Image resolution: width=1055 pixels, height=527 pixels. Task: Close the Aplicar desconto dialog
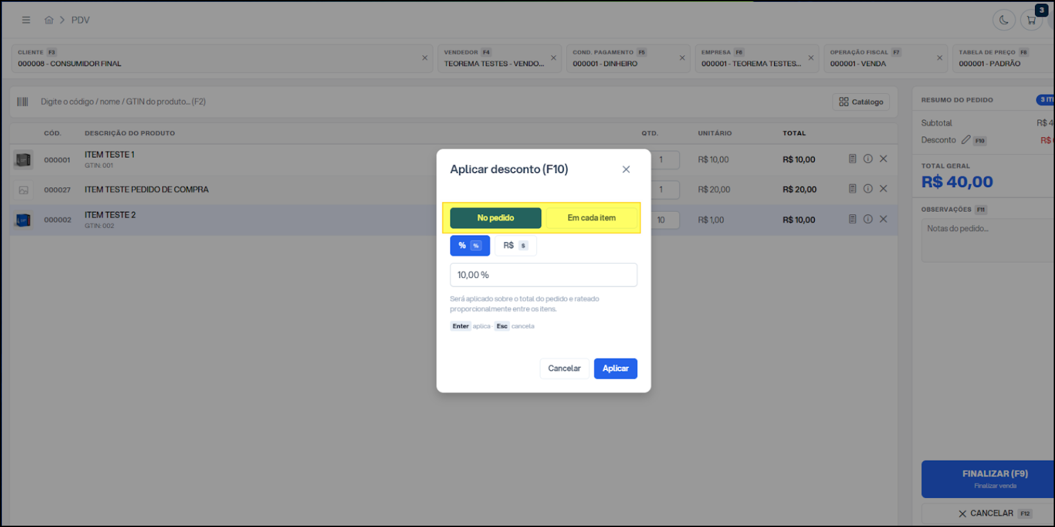[x=626, y=169]
